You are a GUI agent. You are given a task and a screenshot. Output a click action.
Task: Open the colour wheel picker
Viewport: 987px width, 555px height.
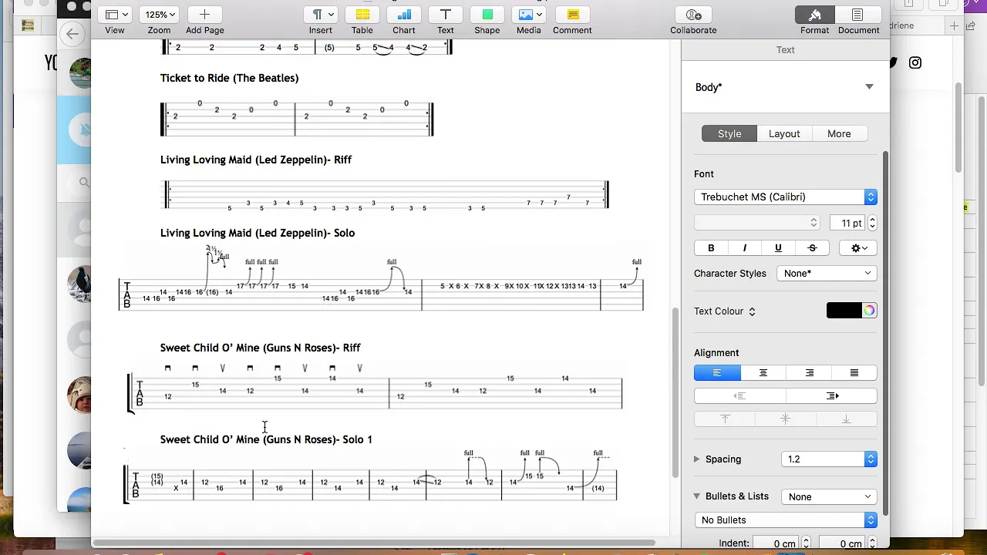tap(869, 311)
